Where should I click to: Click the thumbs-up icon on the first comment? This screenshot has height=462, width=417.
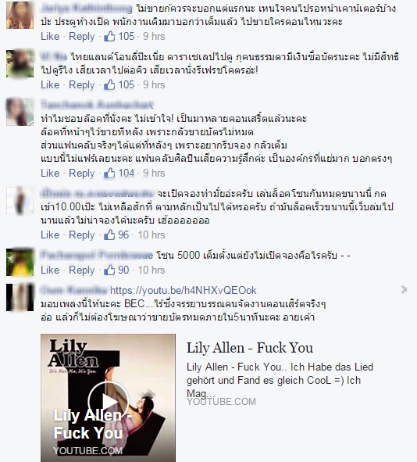(x=109, y=36)
